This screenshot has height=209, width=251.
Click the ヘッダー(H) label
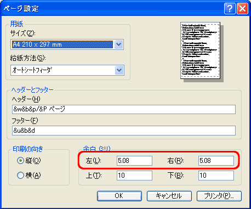tap(26, 99)
